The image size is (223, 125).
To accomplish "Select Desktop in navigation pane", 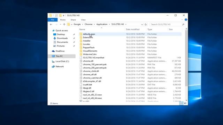I will (61, 34).
